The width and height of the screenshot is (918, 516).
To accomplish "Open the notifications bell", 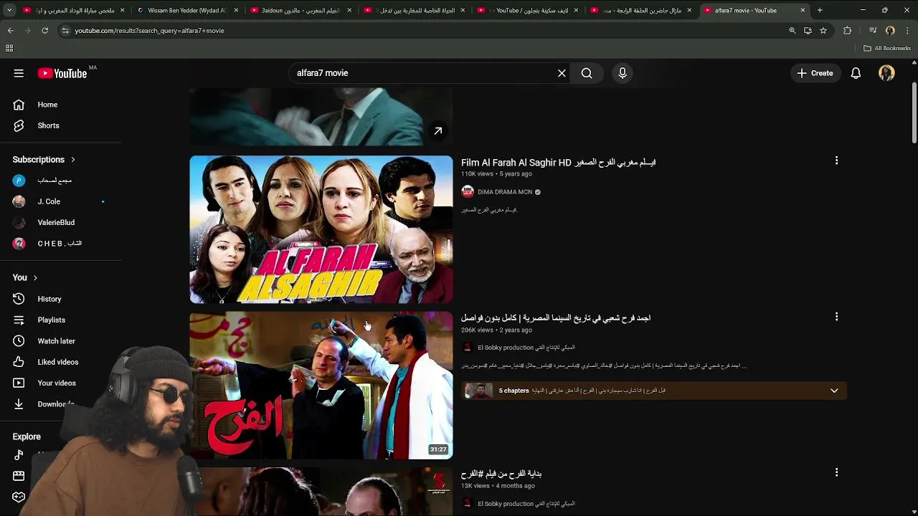I will click(x=856, y=73).
